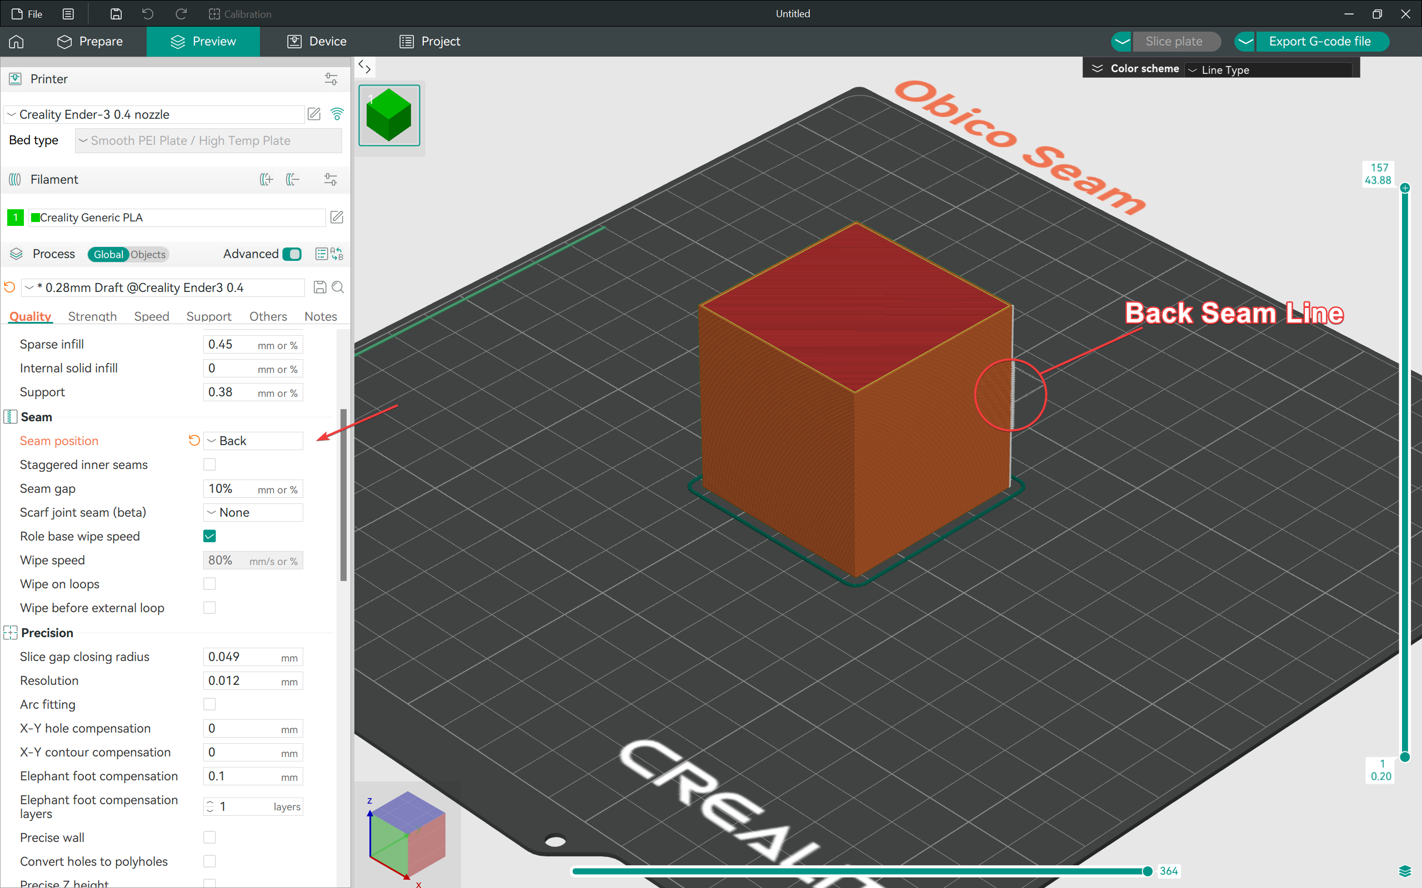Switch to the Device tab
Screen dimensions: 1422x888
click(x=317, y=42)
